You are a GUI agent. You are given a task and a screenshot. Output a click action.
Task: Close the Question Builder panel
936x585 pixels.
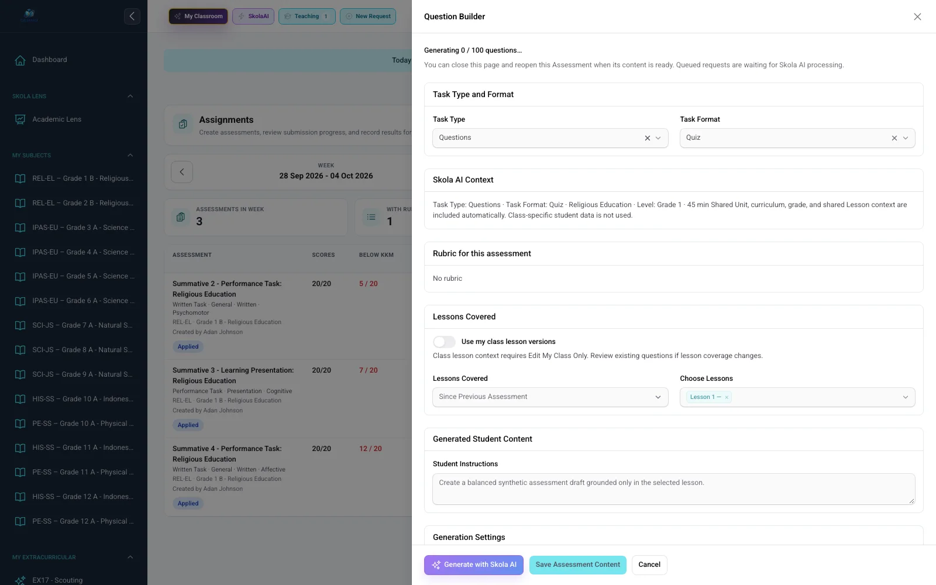[917, 16]
